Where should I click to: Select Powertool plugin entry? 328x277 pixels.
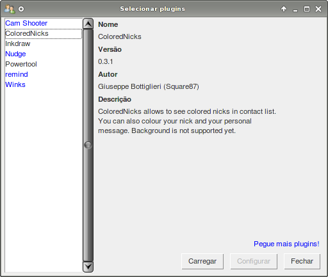pyautogui.click(x=44, y=64)
